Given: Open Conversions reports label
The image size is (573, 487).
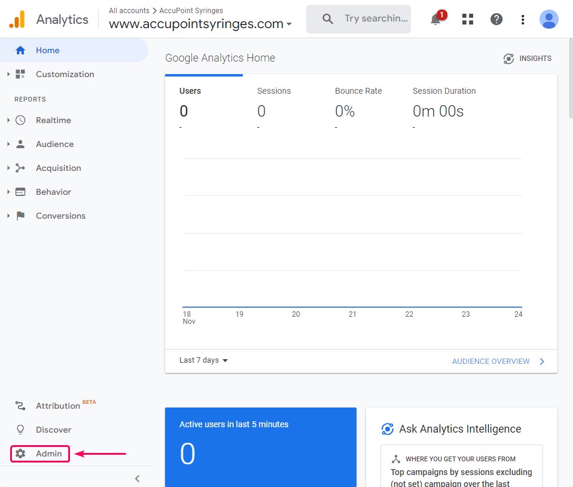Looking at the screenshot, I should (x=60, y=216).
